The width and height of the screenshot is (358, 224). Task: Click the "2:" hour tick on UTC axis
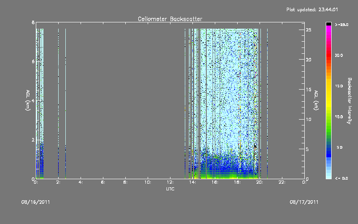click(58, 182)
